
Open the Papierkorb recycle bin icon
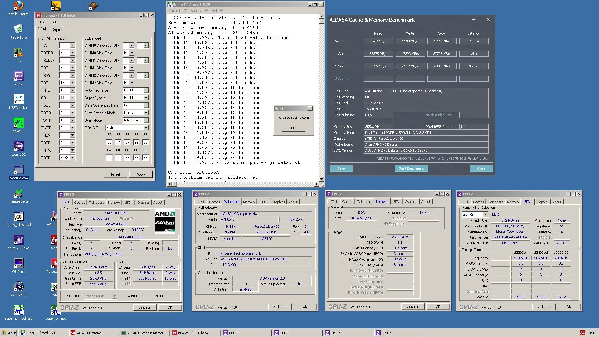pyautogui.click(x=18, y=31)
